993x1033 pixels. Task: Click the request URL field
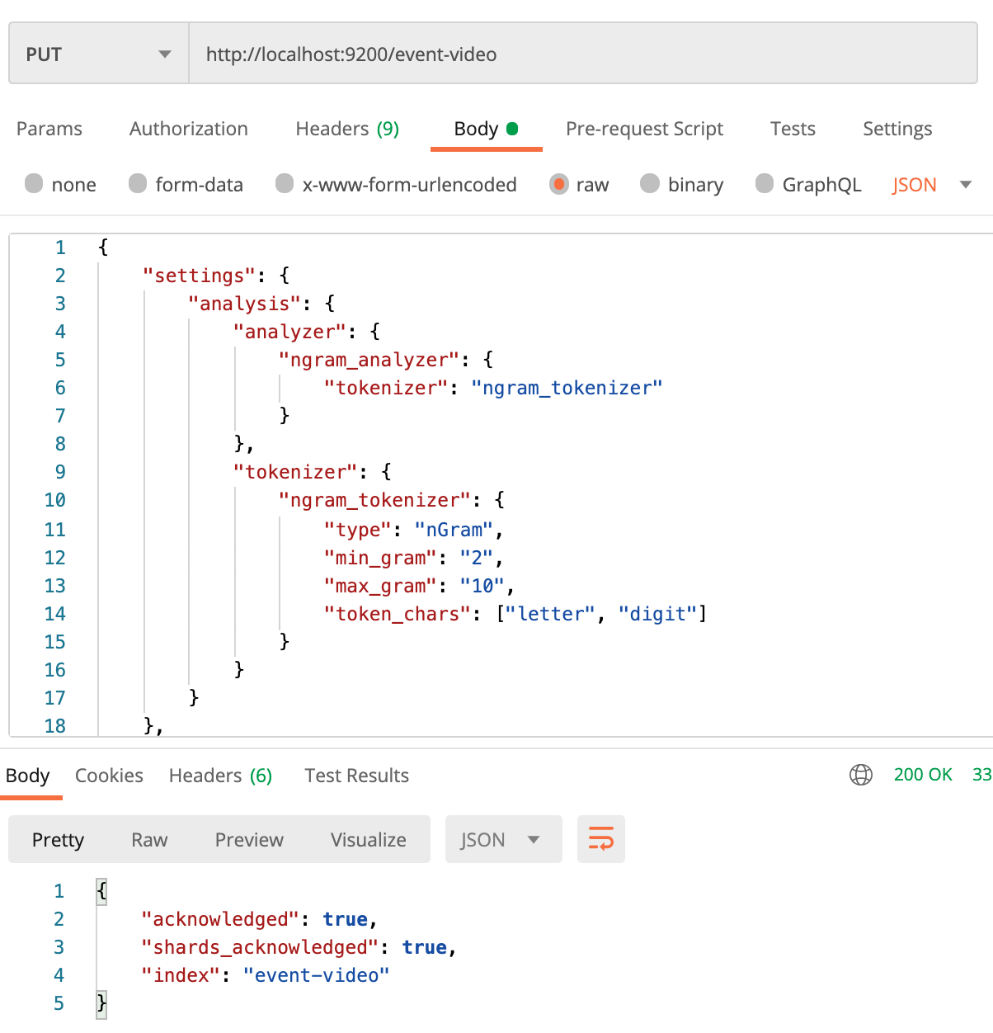pyautogui.click(x=583, y=54)
